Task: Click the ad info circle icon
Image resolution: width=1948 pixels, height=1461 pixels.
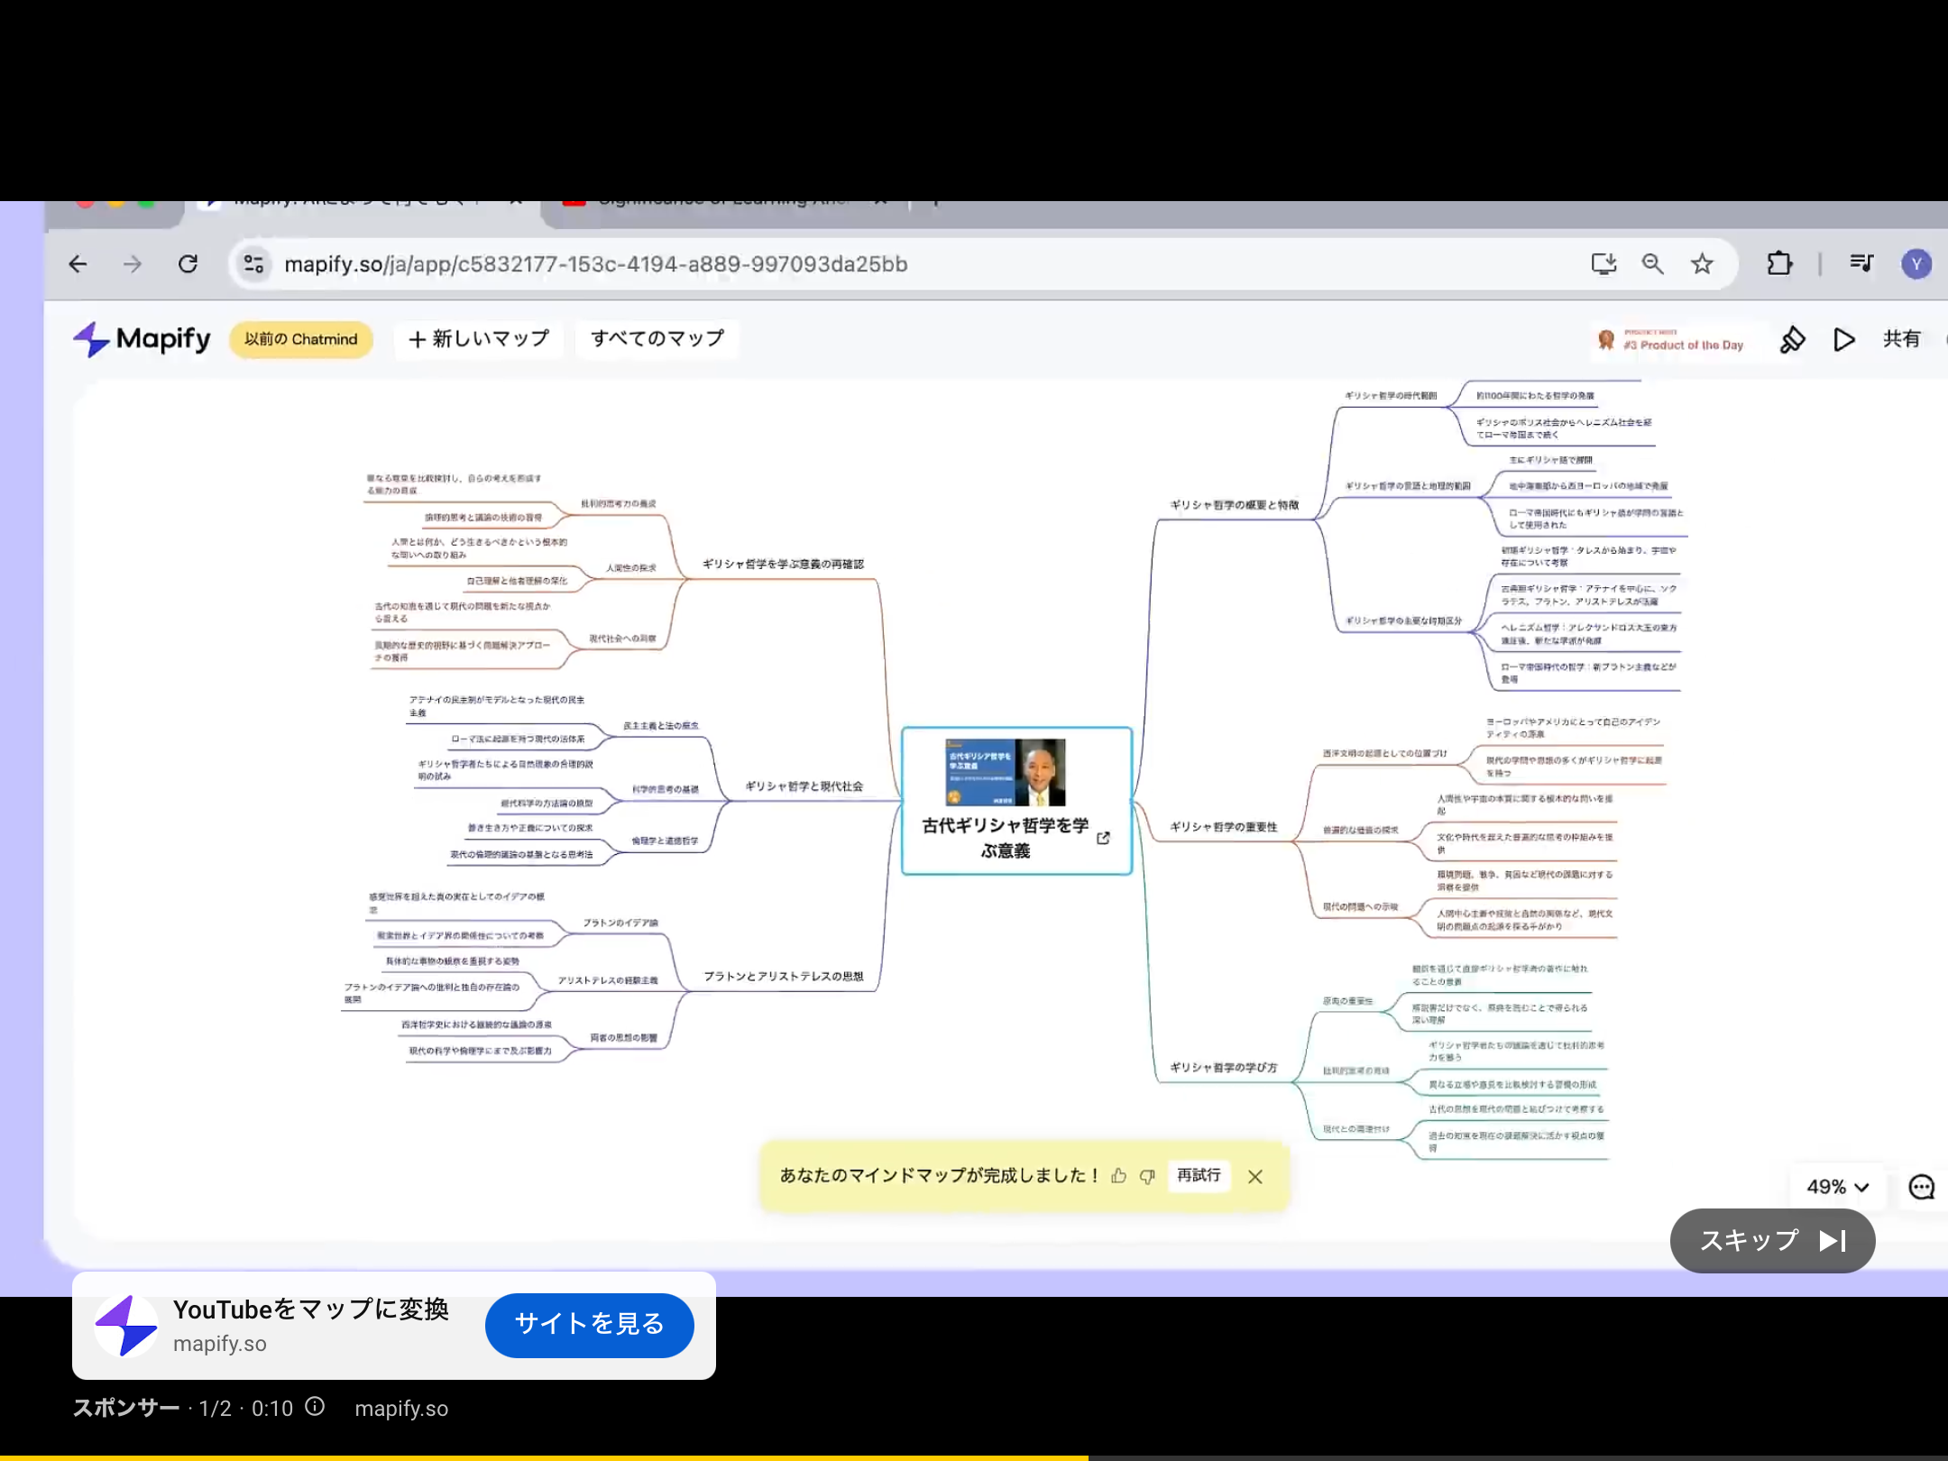Action: coord(315,1407)
